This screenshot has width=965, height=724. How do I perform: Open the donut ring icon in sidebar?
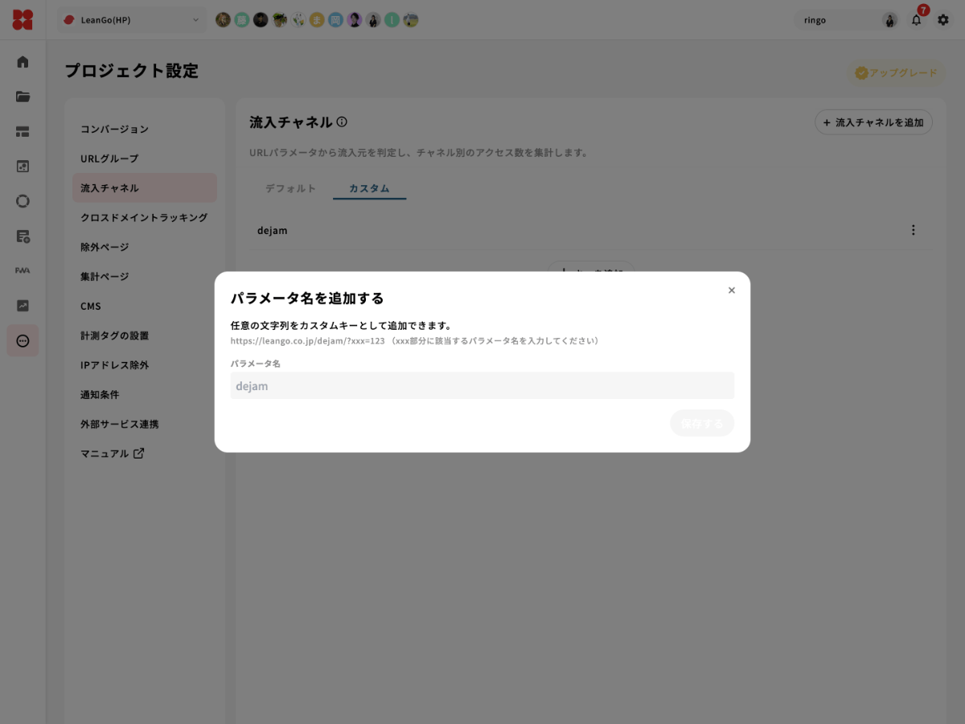(x=23, y=201)
